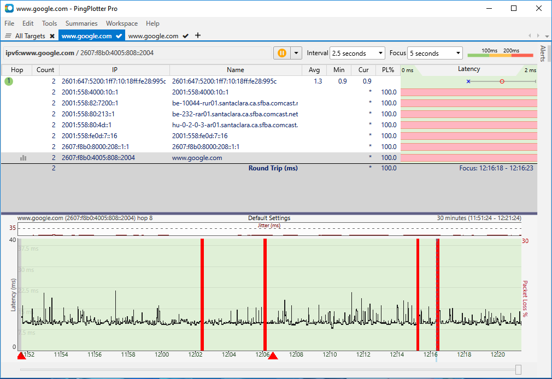The width and height of the screenshot is (552, 379).
Task: Pause the trace with the orange button
Action: pyautogui.click(x=281, y=53)
